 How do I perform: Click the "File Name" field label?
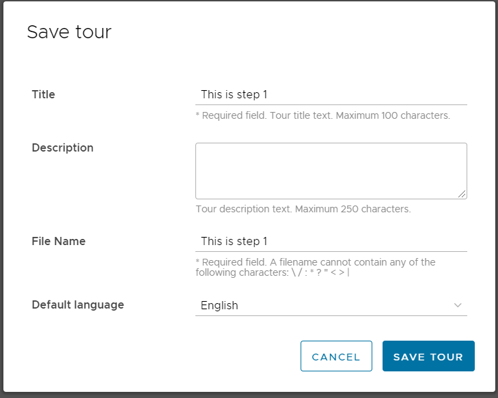(59, 241)
